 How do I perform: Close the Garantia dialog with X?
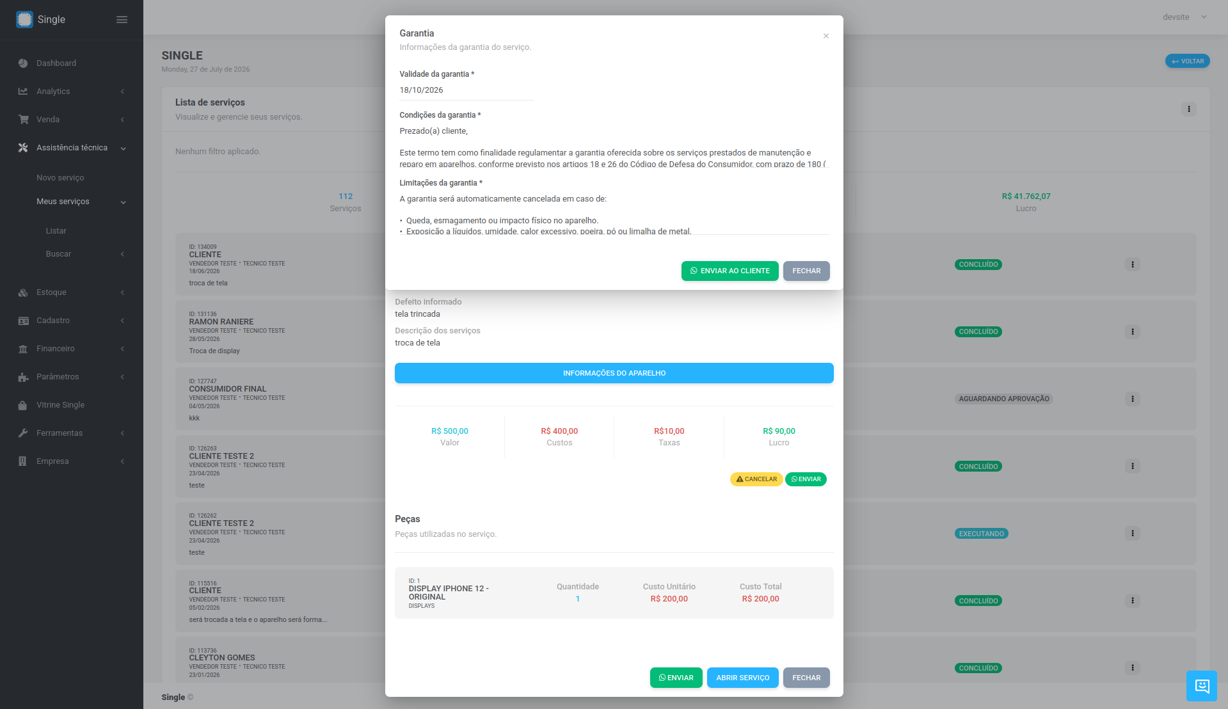point(825,36)
